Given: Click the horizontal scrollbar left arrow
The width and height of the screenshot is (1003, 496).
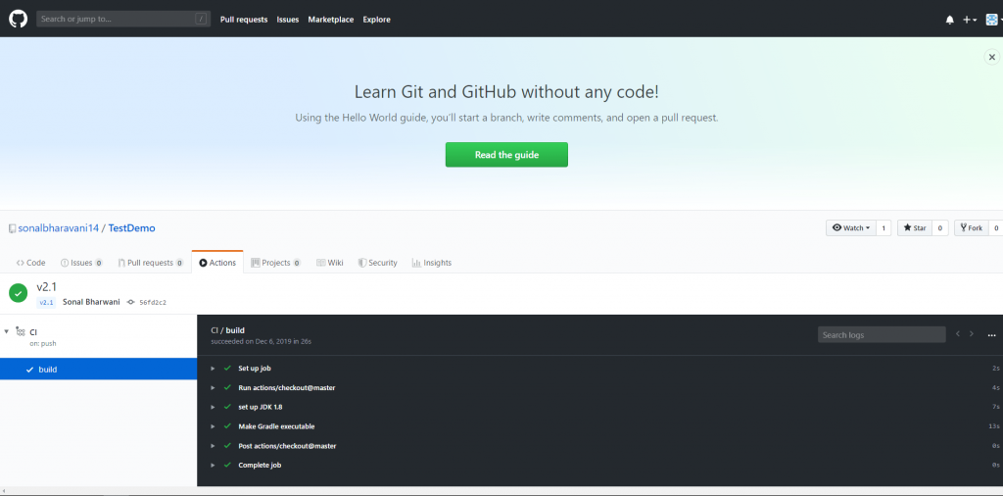Looking at the screenshot, I should coord(4,491).
